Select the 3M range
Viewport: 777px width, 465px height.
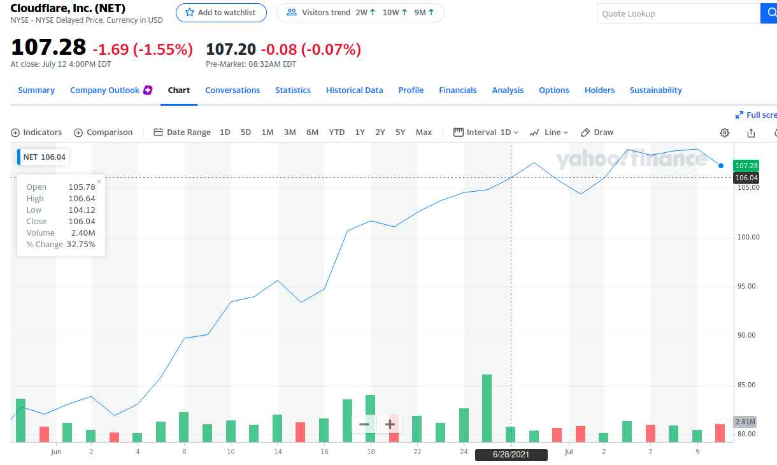click(290, 132)
